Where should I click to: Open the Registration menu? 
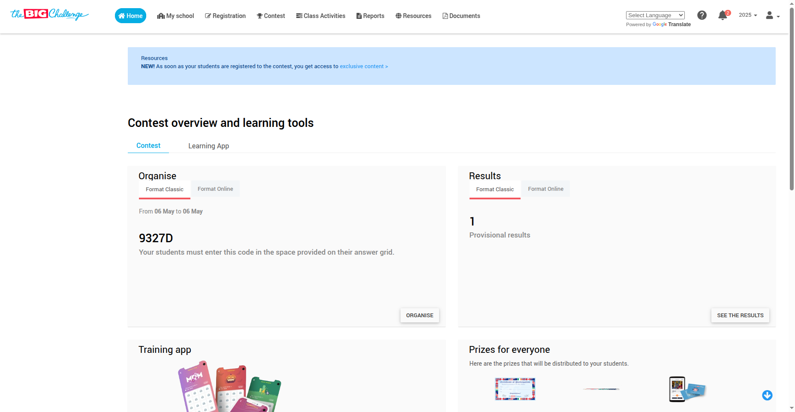(x=226, y=16)
